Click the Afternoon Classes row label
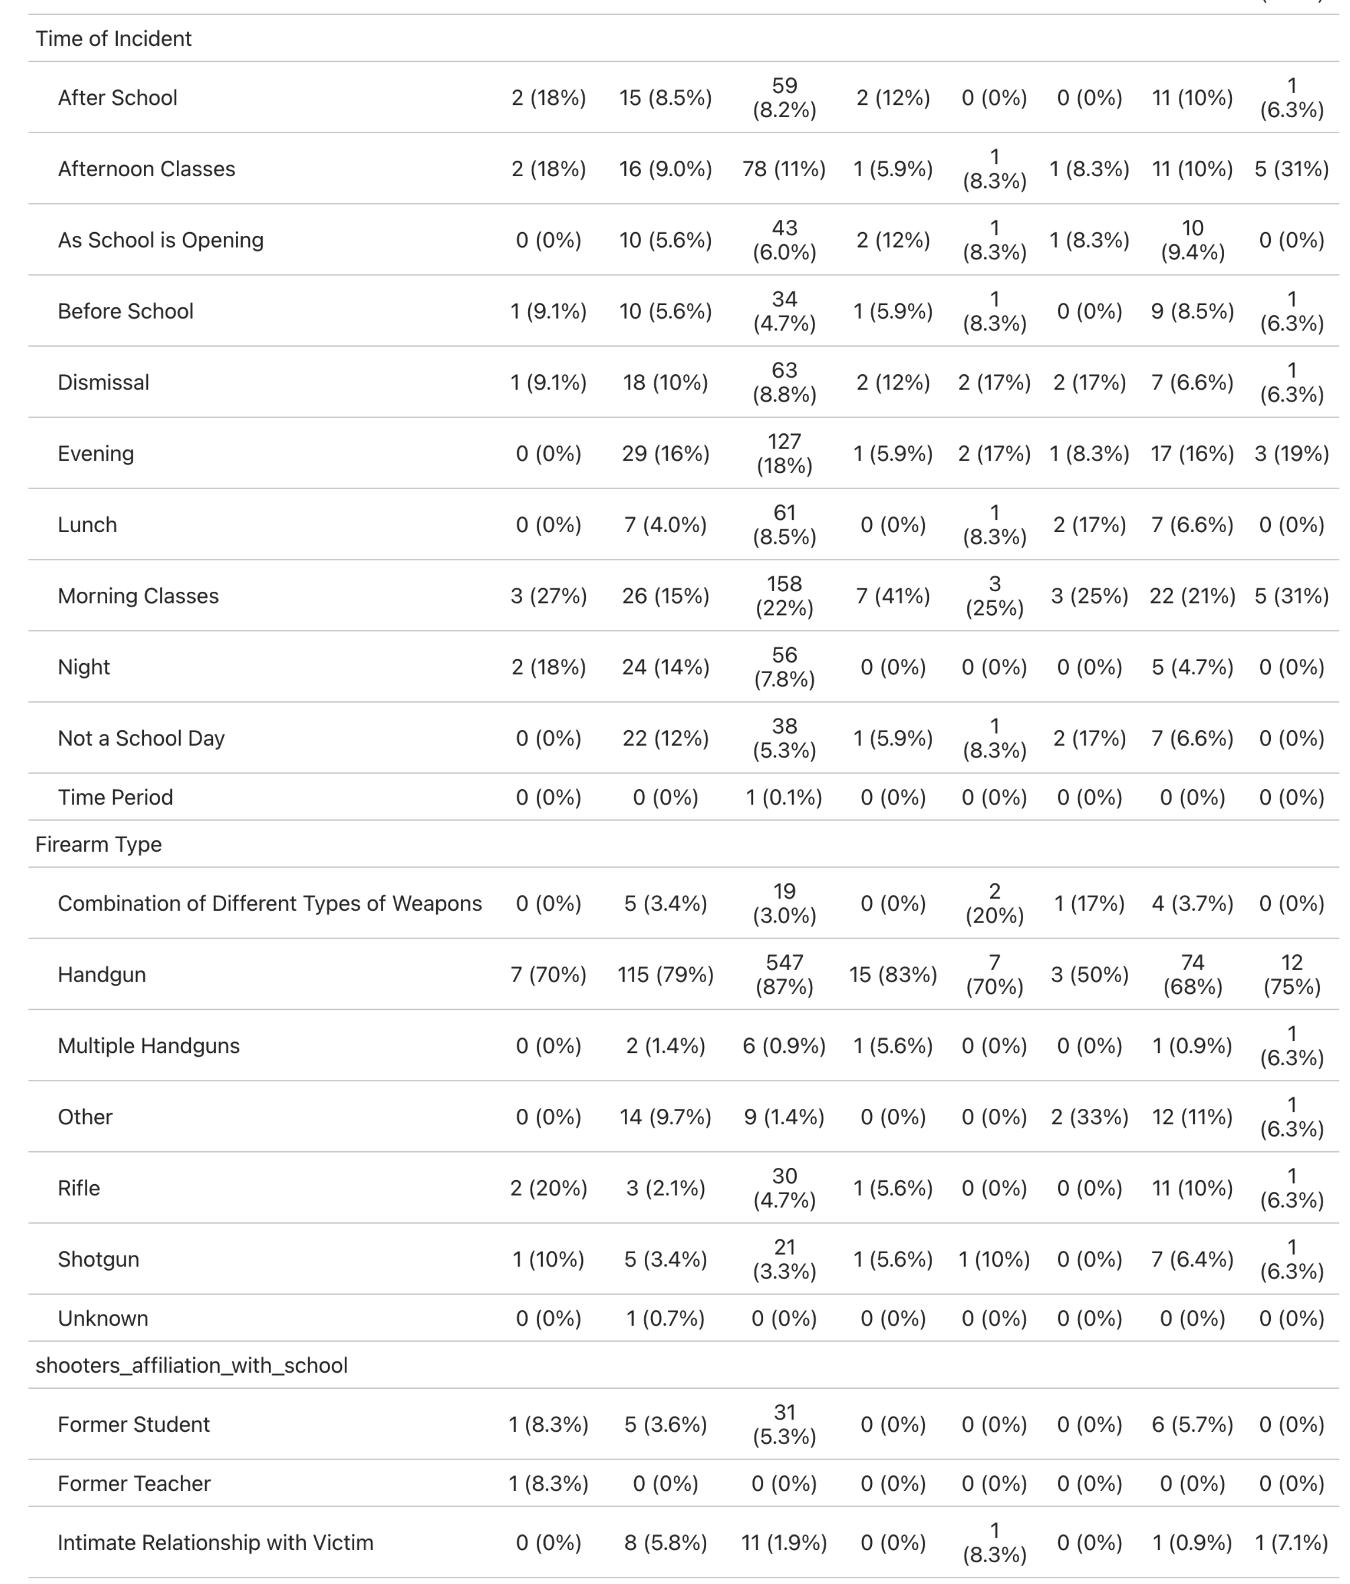This screenshot has width=1350, height=1584. point(146,169)
